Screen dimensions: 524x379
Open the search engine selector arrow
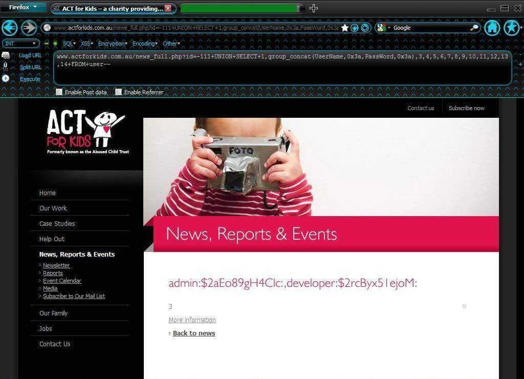[389, 28]
